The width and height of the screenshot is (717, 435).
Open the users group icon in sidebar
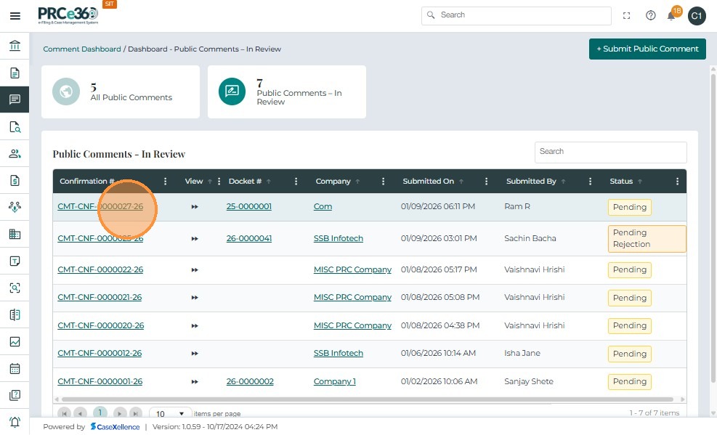coord(15,153)
